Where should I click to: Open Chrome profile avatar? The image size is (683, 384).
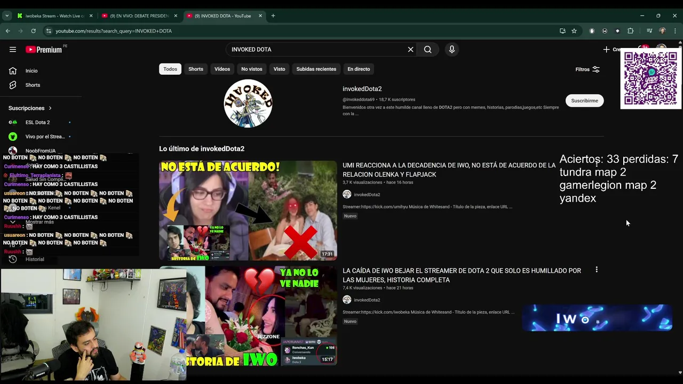[662, 31]
